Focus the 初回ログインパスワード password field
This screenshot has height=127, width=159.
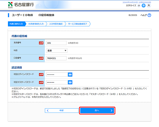click(x=56, y=74)
